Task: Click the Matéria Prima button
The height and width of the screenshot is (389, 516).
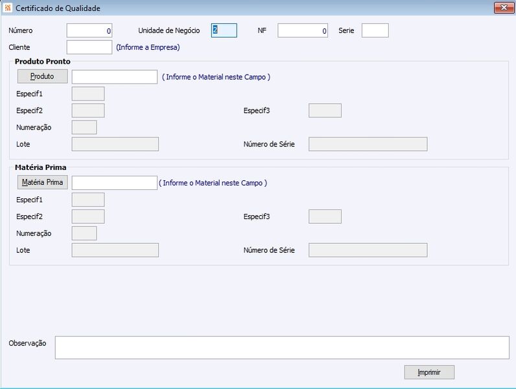Action: (42, 182)
